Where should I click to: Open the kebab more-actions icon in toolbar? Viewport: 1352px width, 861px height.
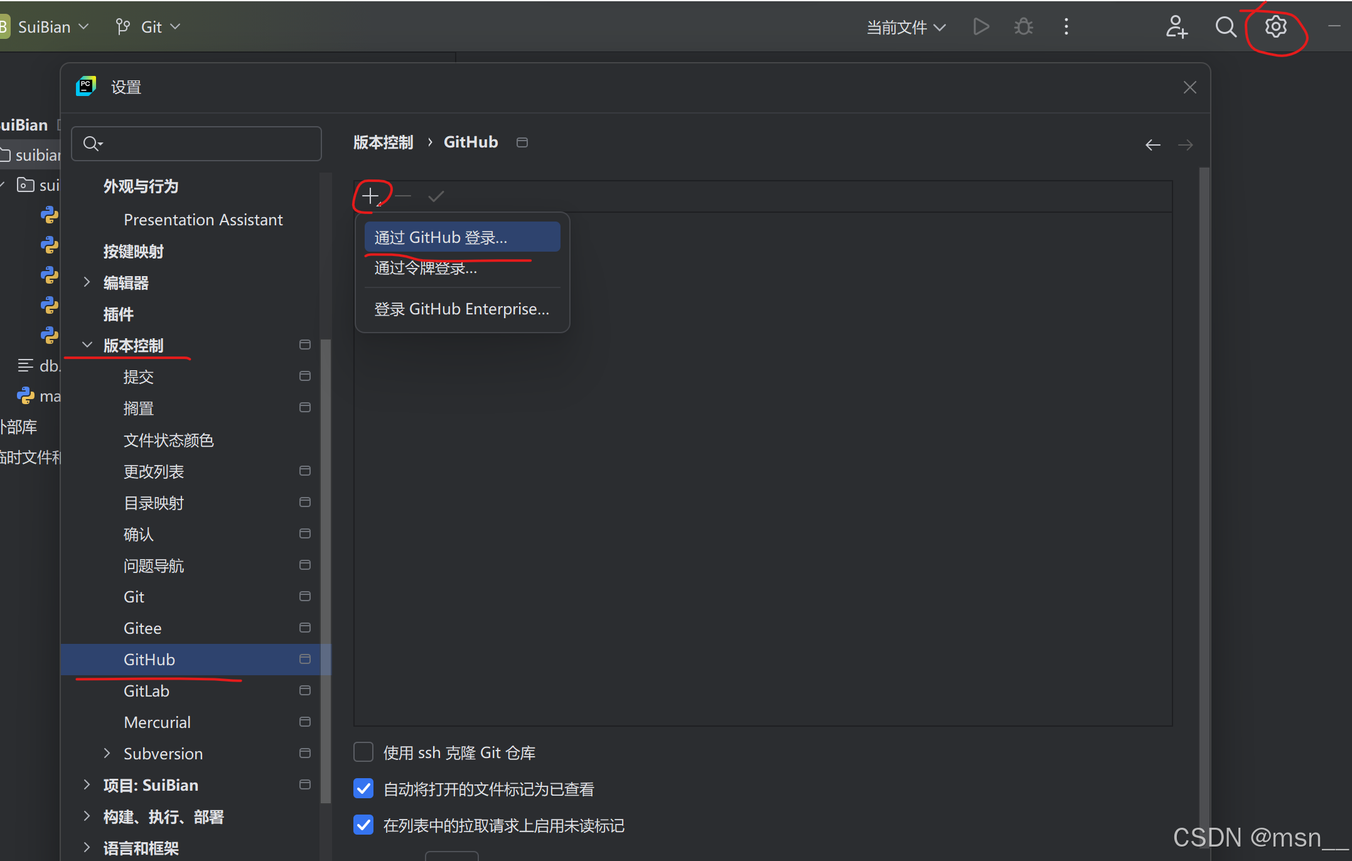(1066, 26)
